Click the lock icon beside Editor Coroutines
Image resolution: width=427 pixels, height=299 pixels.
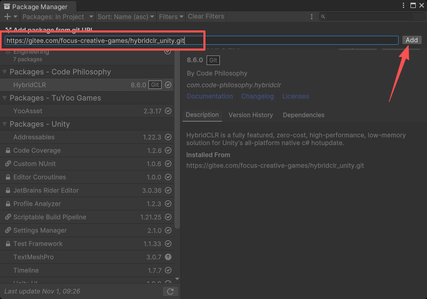click(x=8, y=177)
